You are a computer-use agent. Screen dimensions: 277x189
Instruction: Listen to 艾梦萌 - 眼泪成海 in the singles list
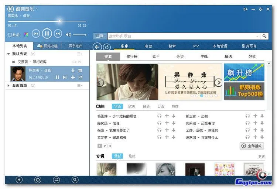[159, 137]
